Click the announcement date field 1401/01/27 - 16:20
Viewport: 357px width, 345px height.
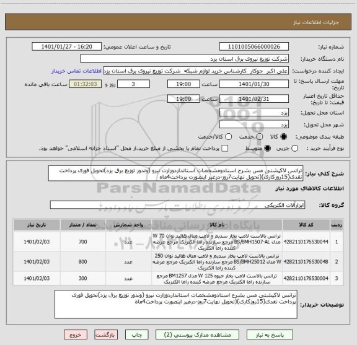click(66, 46)
